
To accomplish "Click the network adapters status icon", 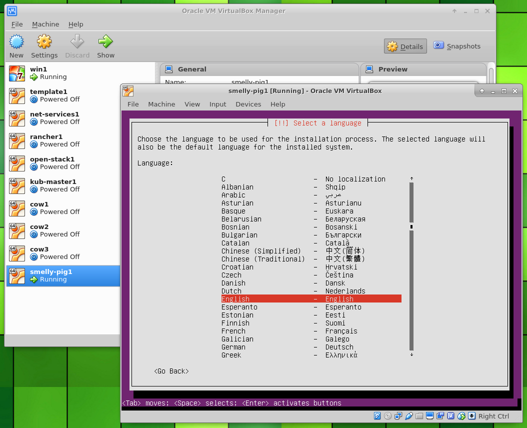I will [x=398, y=416].
